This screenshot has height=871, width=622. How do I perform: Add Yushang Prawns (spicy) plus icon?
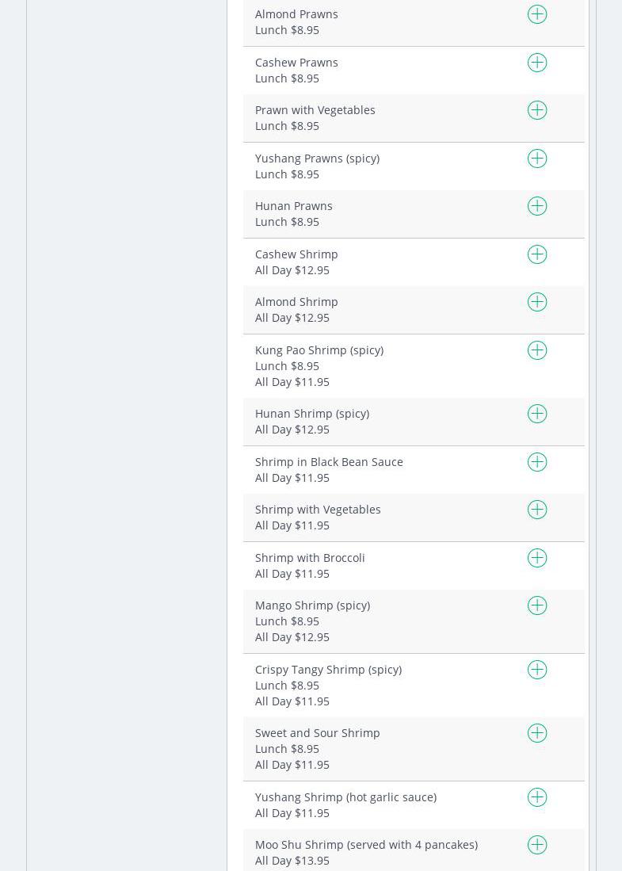(x=537, y=159)
